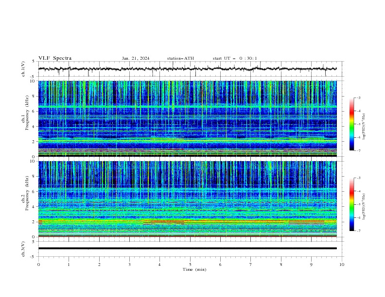Click the "-7" tick on ch.1 color bar
Screen dimensions: 385x297
(358, 150)
